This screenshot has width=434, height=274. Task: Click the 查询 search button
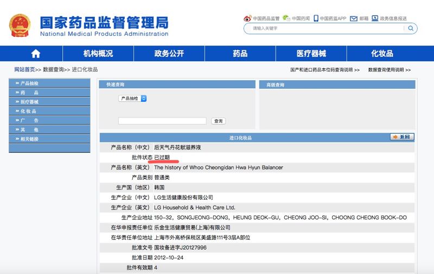coord(219,121)
